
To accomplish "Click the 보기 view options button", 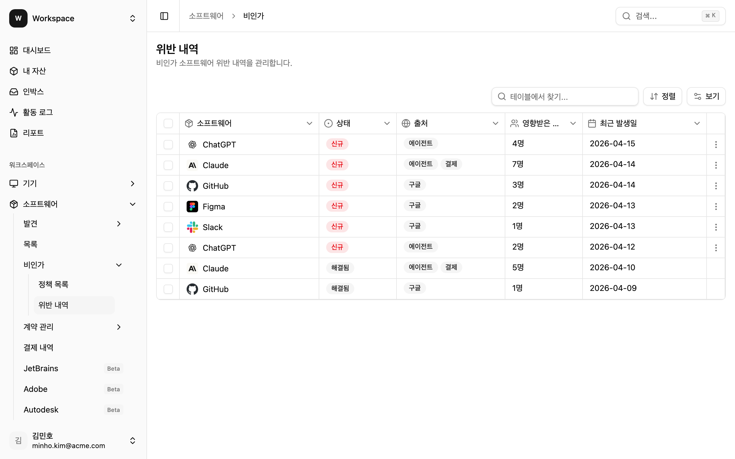I will (706, 97).
